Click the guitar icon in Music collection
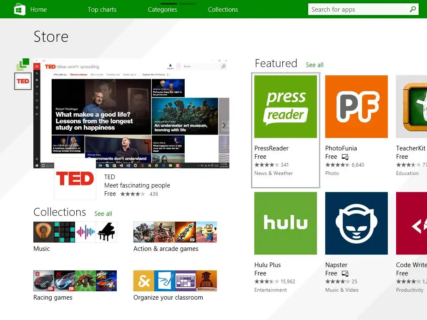This screenshot has height=320, width=427. (44, 232)
